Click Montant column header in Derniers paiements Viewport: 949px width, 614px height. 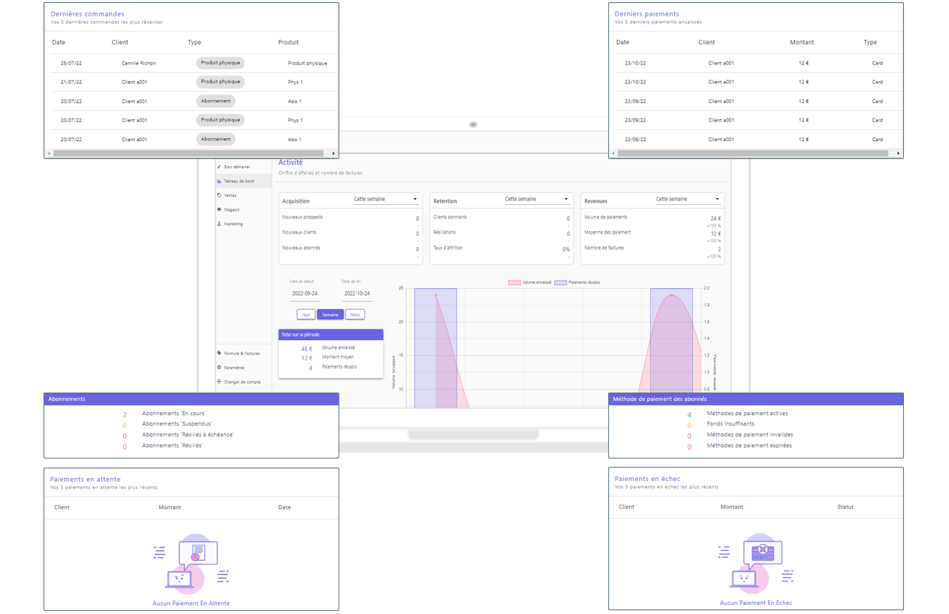802,42
